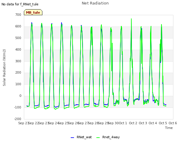
Task: Click the tallest Oct 2 radiation spike peak
Action: 131,19
